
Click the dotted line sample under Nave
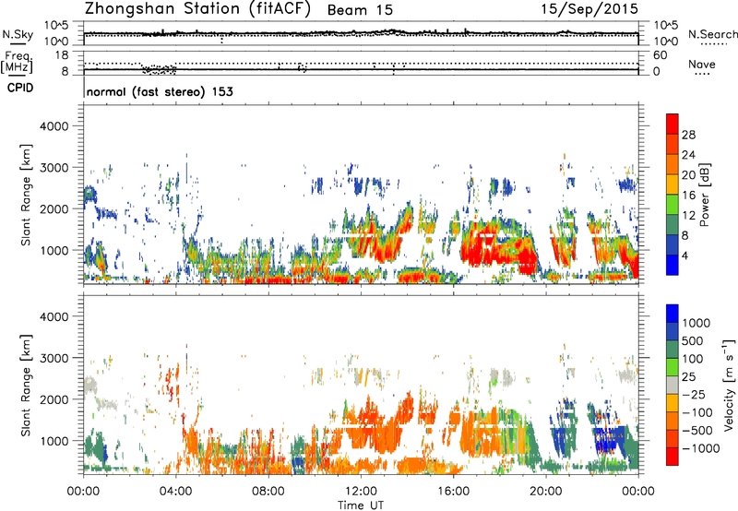pos(702,74)
